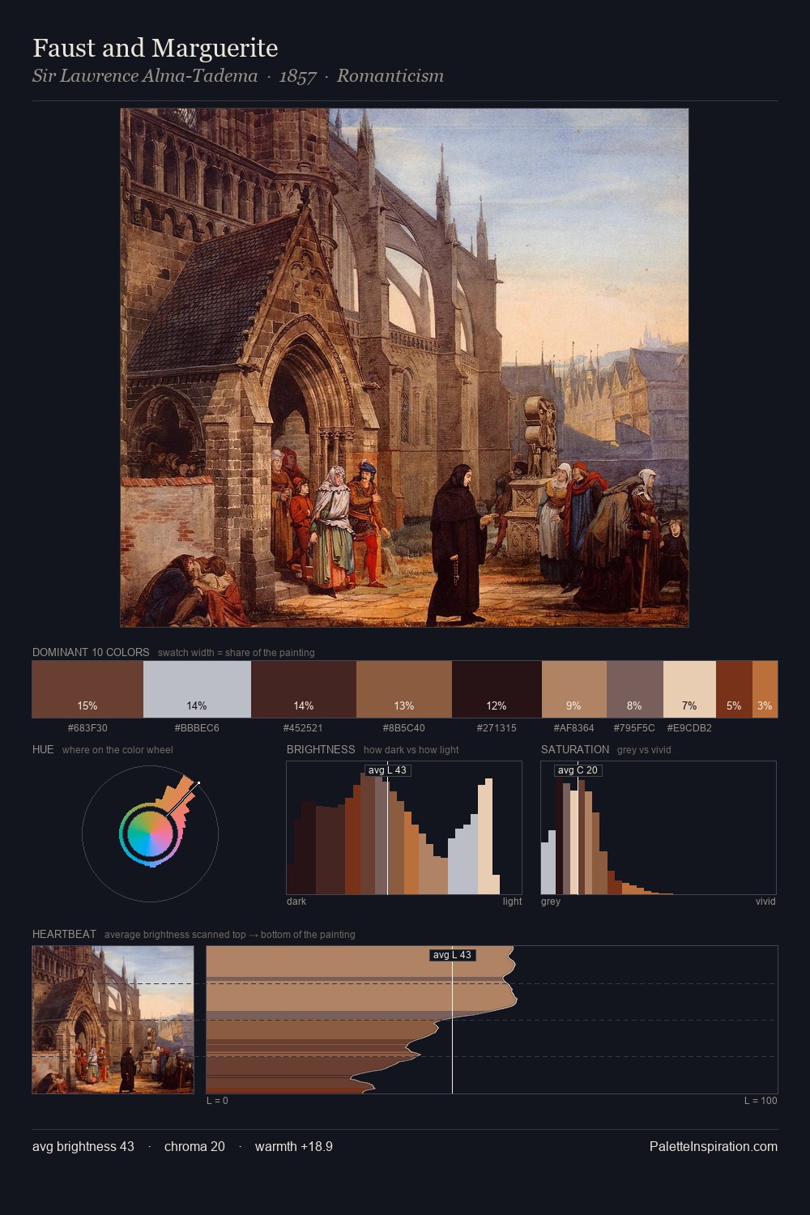This screenshot has height=1215, width=810.
Task: Click the HUE section heading
Action: coord(43,749)
